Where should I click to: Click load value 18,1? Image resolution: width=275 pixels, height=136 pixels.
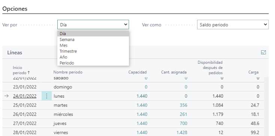click(x=255, y=114)
